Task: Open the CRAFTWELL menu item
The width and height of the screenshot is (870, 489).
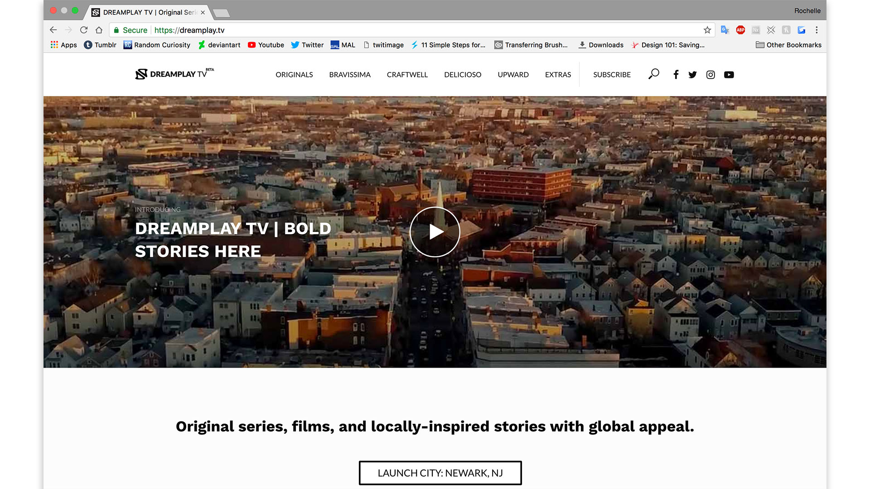Action: 407,75
